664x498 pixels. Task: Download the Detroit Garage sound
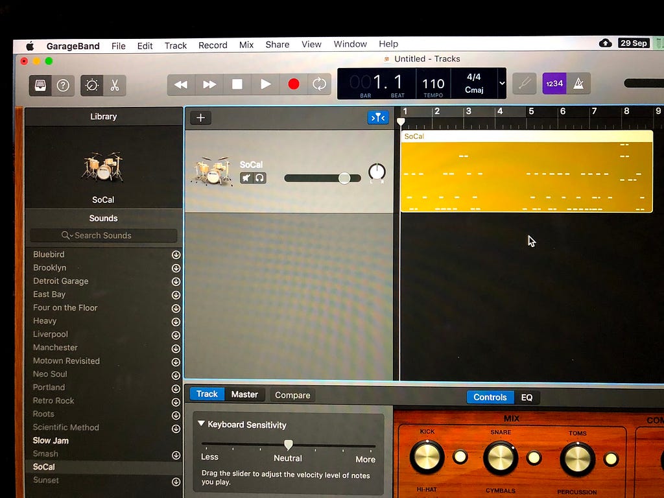(176, 281)
